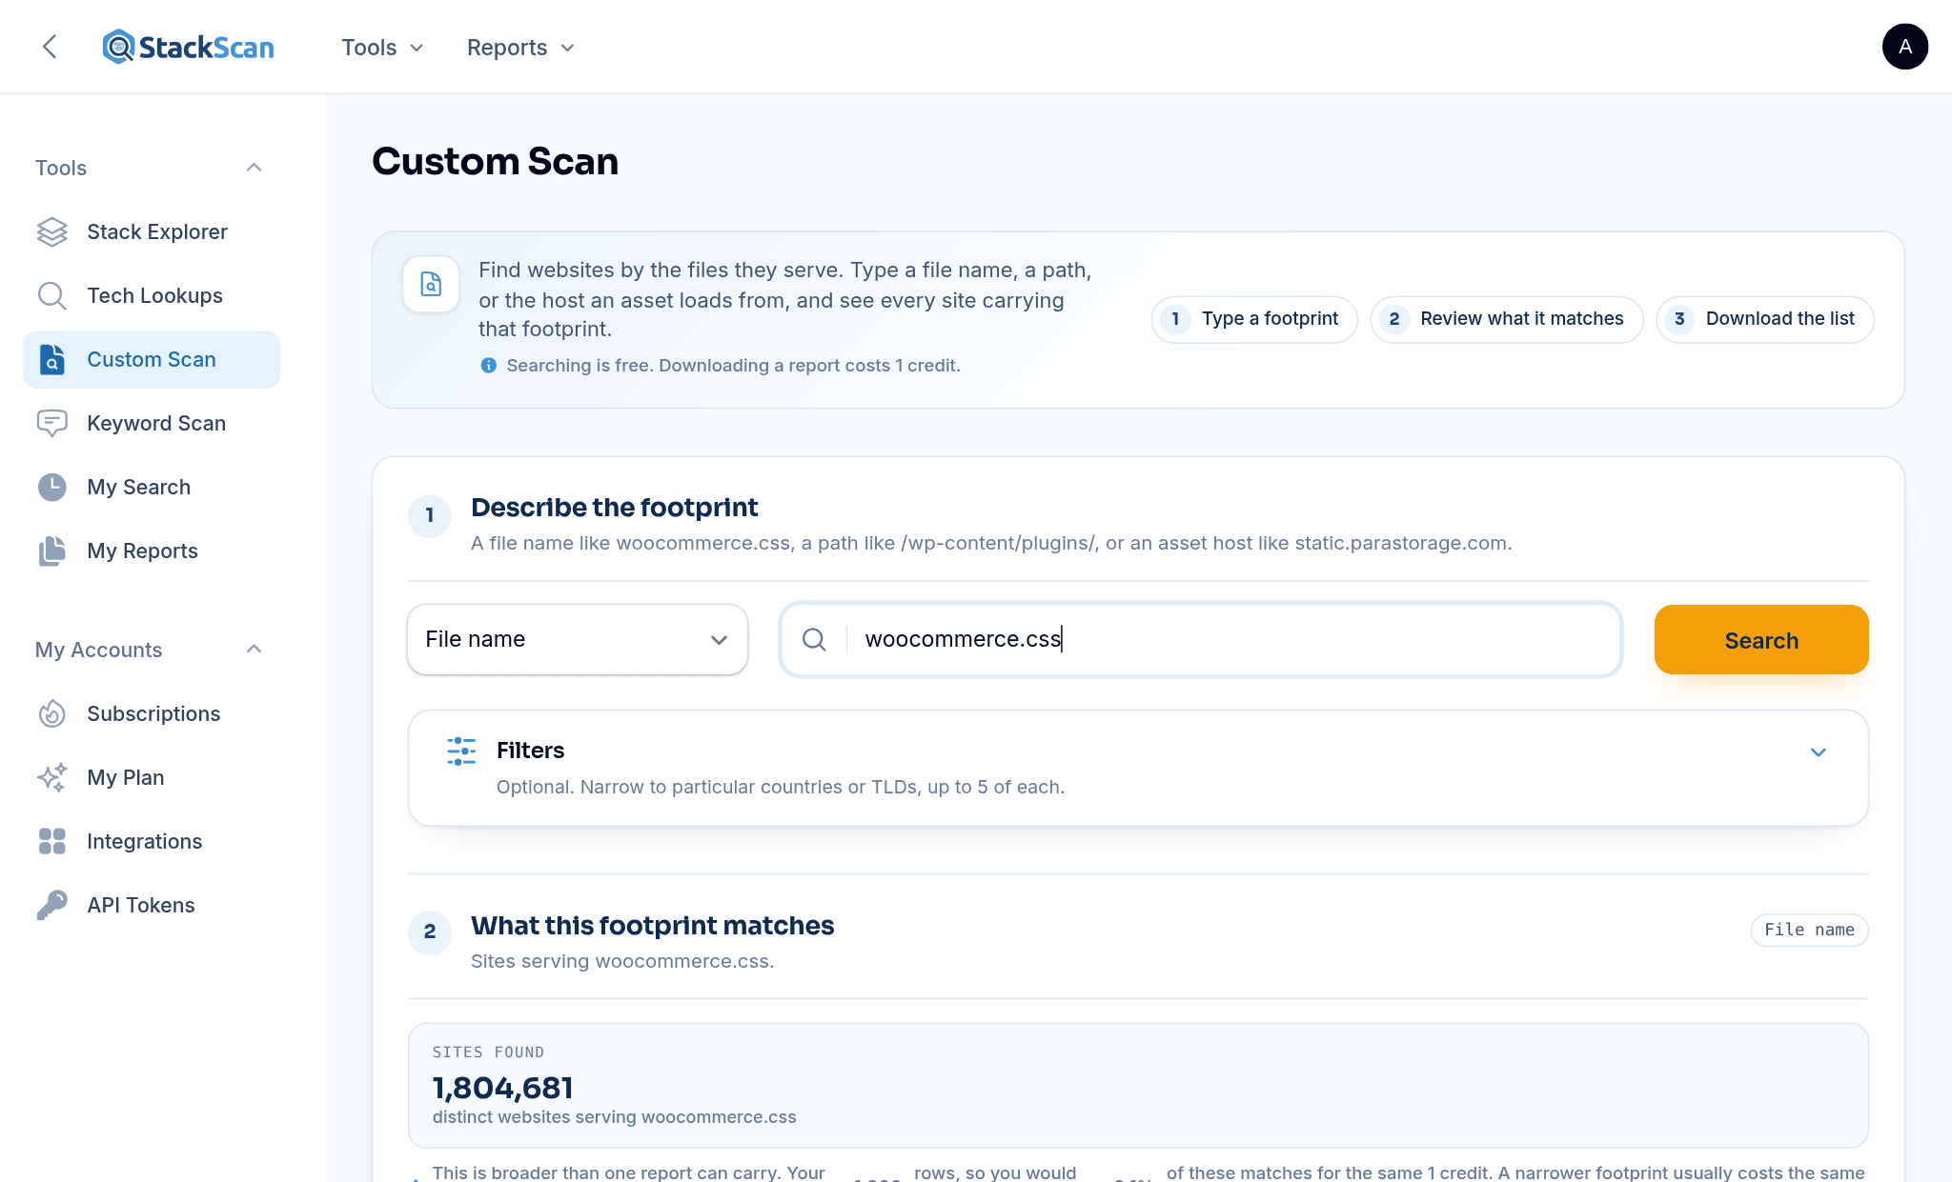Go to Stack Explorer
The height and width of the screenshot is (1182, 1952).
tap(152, 231)
